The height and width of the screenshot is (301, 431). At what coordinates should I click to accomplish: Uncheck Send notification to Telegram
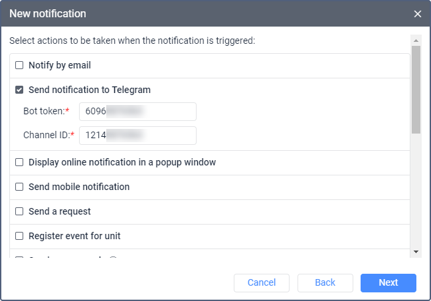point(19,90)
